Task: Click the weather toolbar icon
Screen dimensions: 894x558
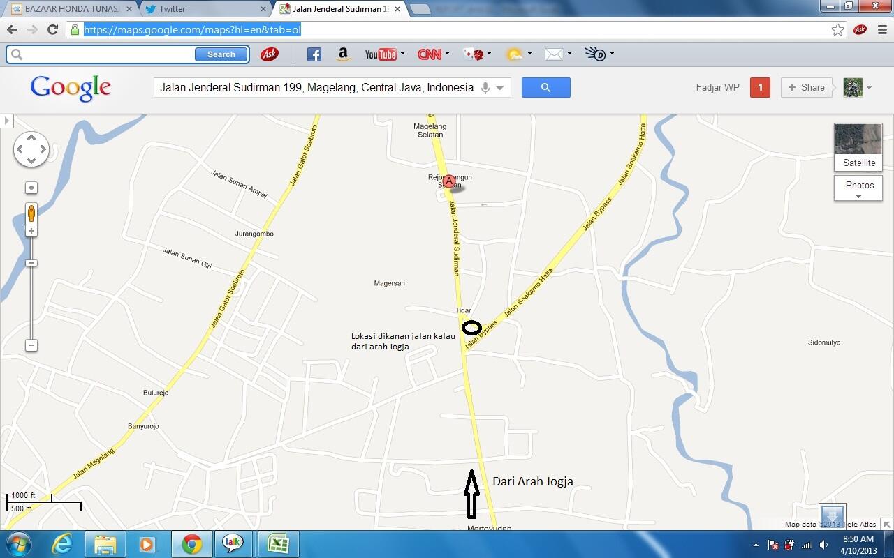Action: pos(515,54)
